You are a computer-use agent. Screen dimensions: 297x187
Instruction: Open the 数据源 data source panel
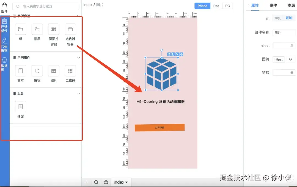4,64
